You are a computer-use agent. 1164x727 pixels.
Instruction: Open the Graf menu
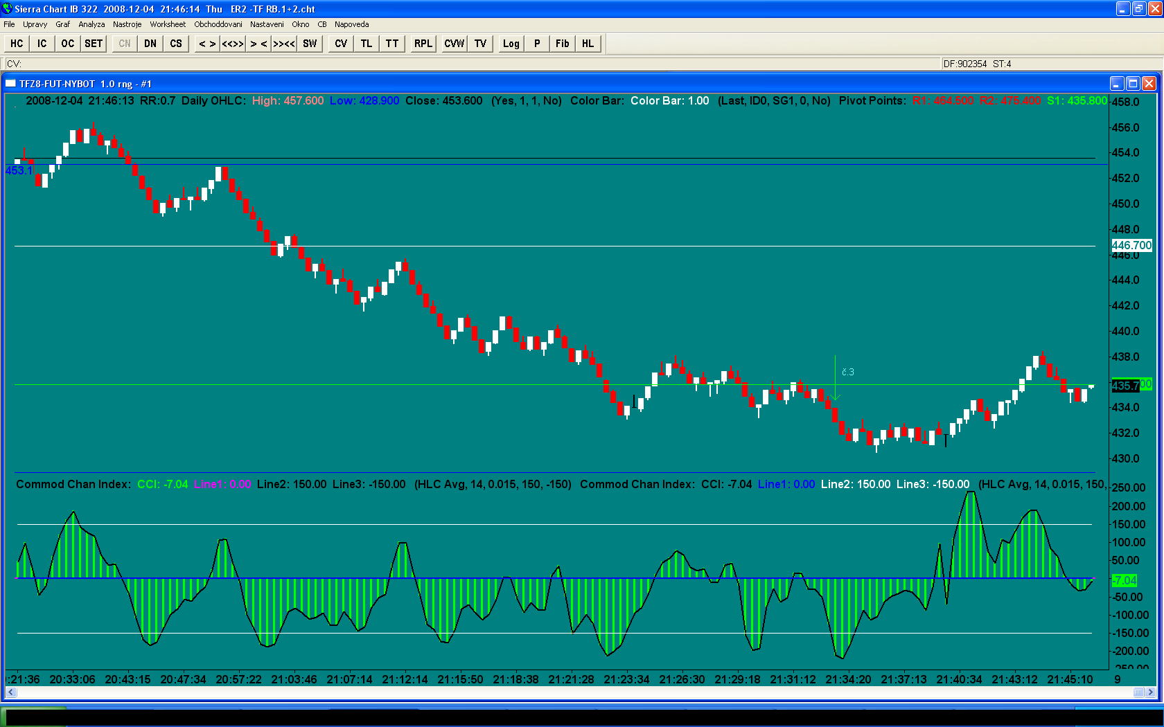[62, 24]
